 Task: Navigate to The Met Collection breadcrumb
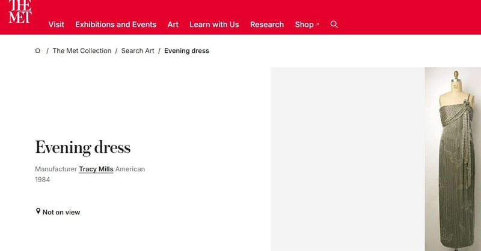tap(82, 51)
